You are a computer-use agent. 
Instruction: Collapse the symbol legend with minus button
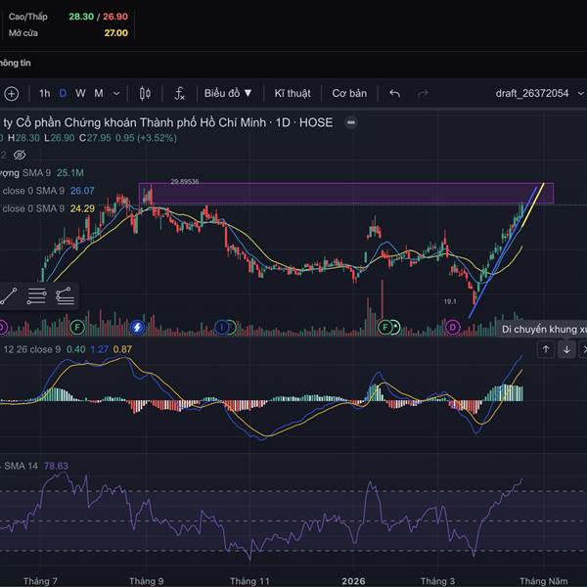[x=350, y=122]
